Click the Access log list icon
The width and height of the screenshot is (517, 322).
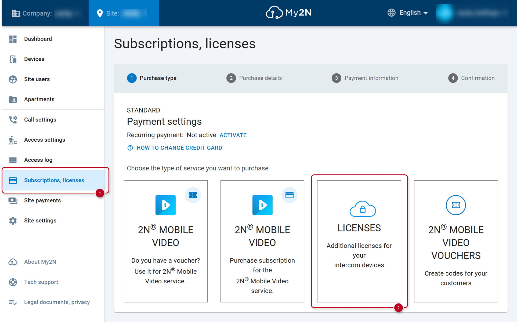pos(13,160)
